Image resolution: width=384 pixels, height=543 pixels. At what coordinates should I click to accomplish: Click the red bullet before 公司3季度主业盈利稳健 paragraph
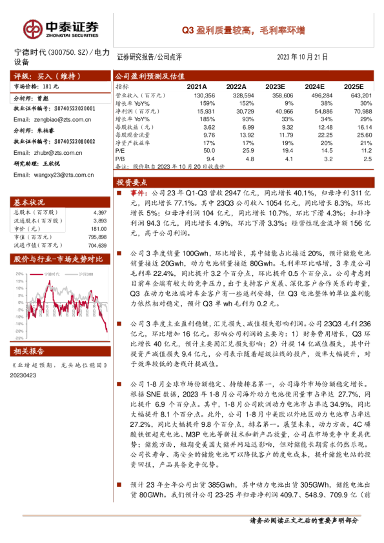pos(119,324)
